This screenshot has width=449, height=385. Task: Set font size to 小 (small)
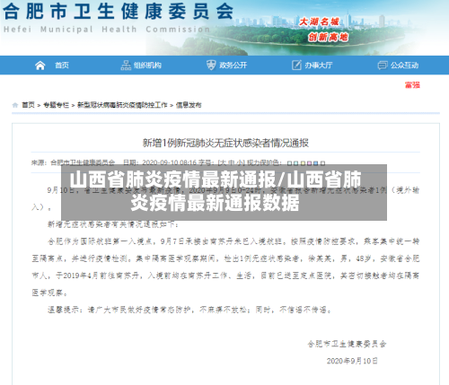coord(240,162)
